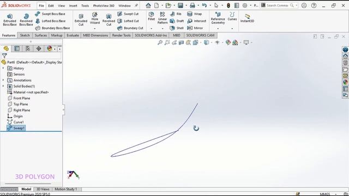Click the Draft feature

(x=177, y=21)
